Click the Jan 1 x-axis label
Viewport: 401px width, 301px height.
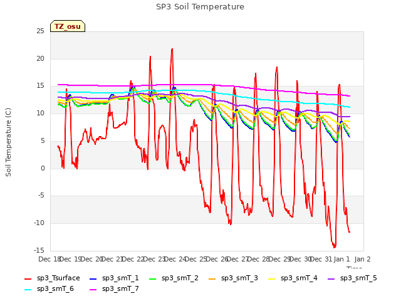pyautogui.click(x=341, y=259)
